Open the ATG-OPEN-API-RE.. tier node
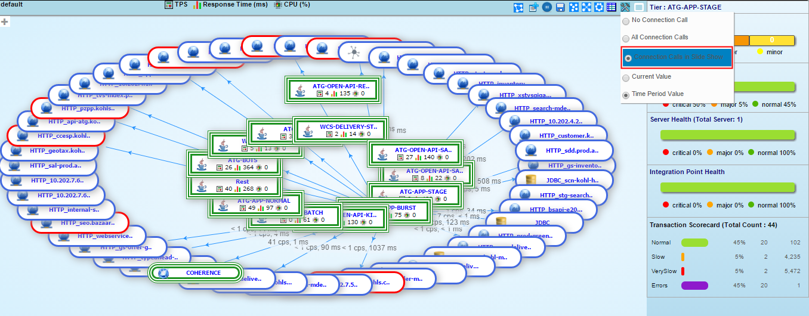The image size is (809, 316). click(x=334, y=89)
